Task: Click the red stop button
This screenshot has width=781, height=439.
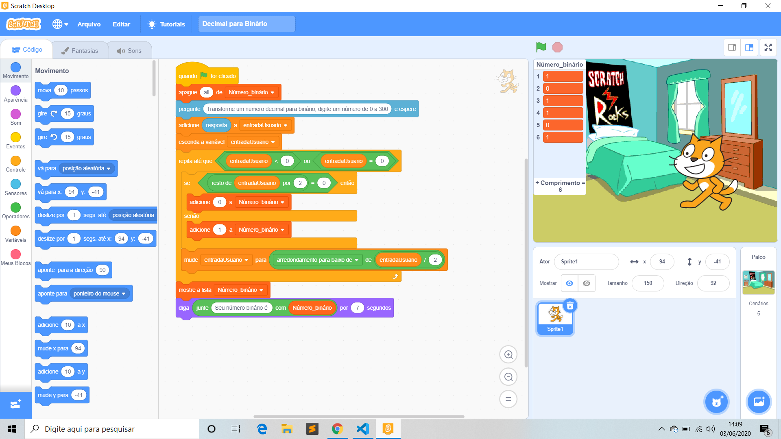Action: click(558, 47)
